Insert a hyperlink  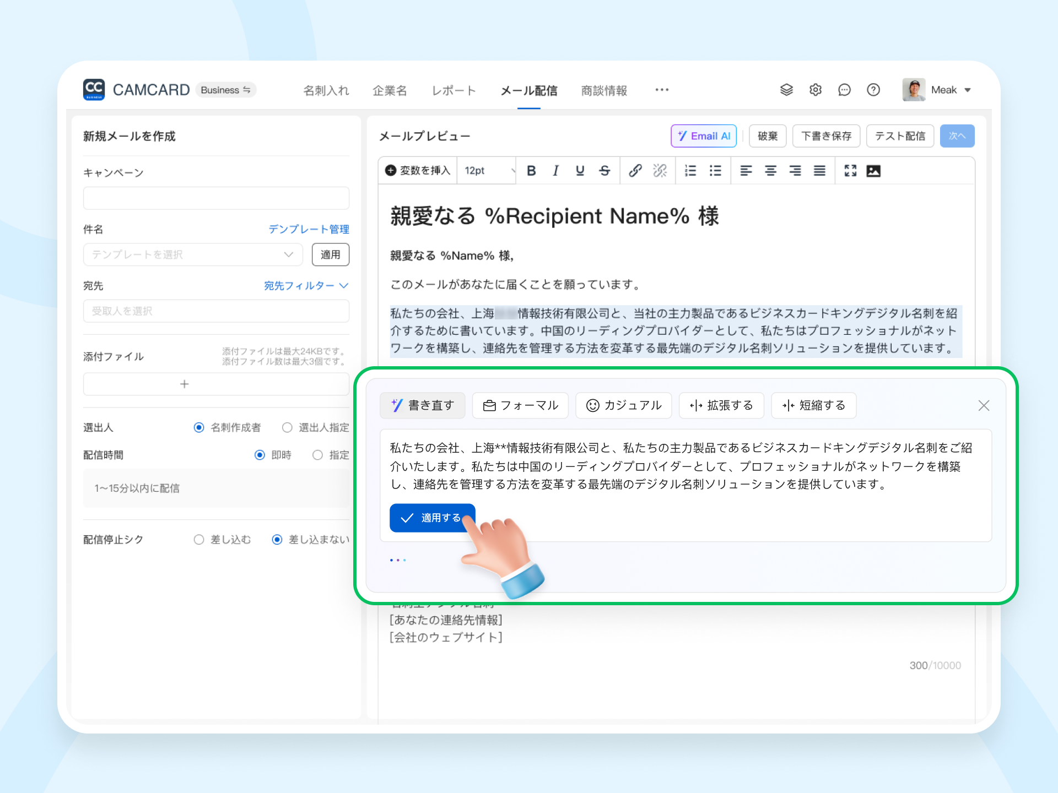[x=635, y=171]
